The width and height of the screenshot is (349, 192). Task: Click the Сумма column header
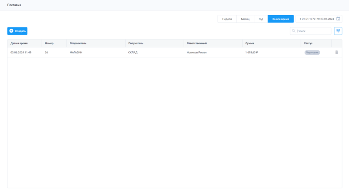coord(250,43)
